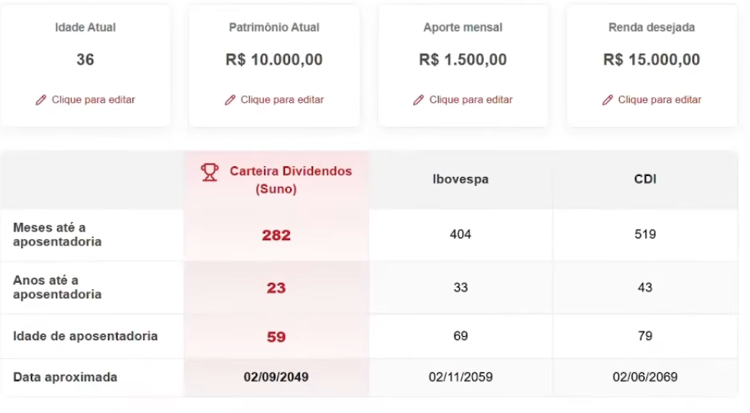Click the R$ 1.500,00 monthly contribution value
The width and height of the screenshot is (750, 413).
463,60
